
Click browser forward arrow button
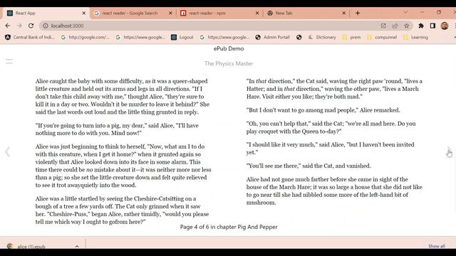pos(19,26)
